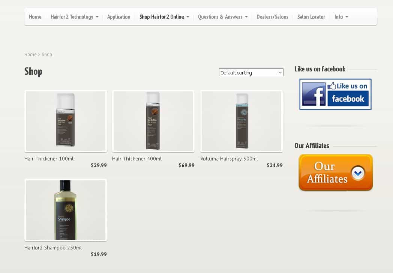Open Hair Thickener 100ml product image

coord(66,121)
